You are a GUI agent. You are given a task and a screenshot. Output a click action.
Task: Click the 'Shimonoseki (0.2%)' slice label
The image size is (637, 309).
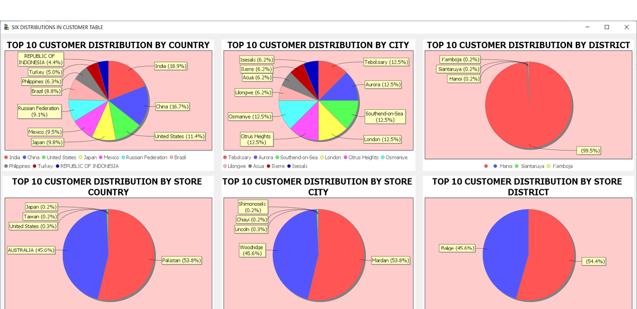point(253,207)
